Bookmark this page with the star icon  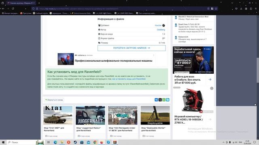click(x=216, y=9)
